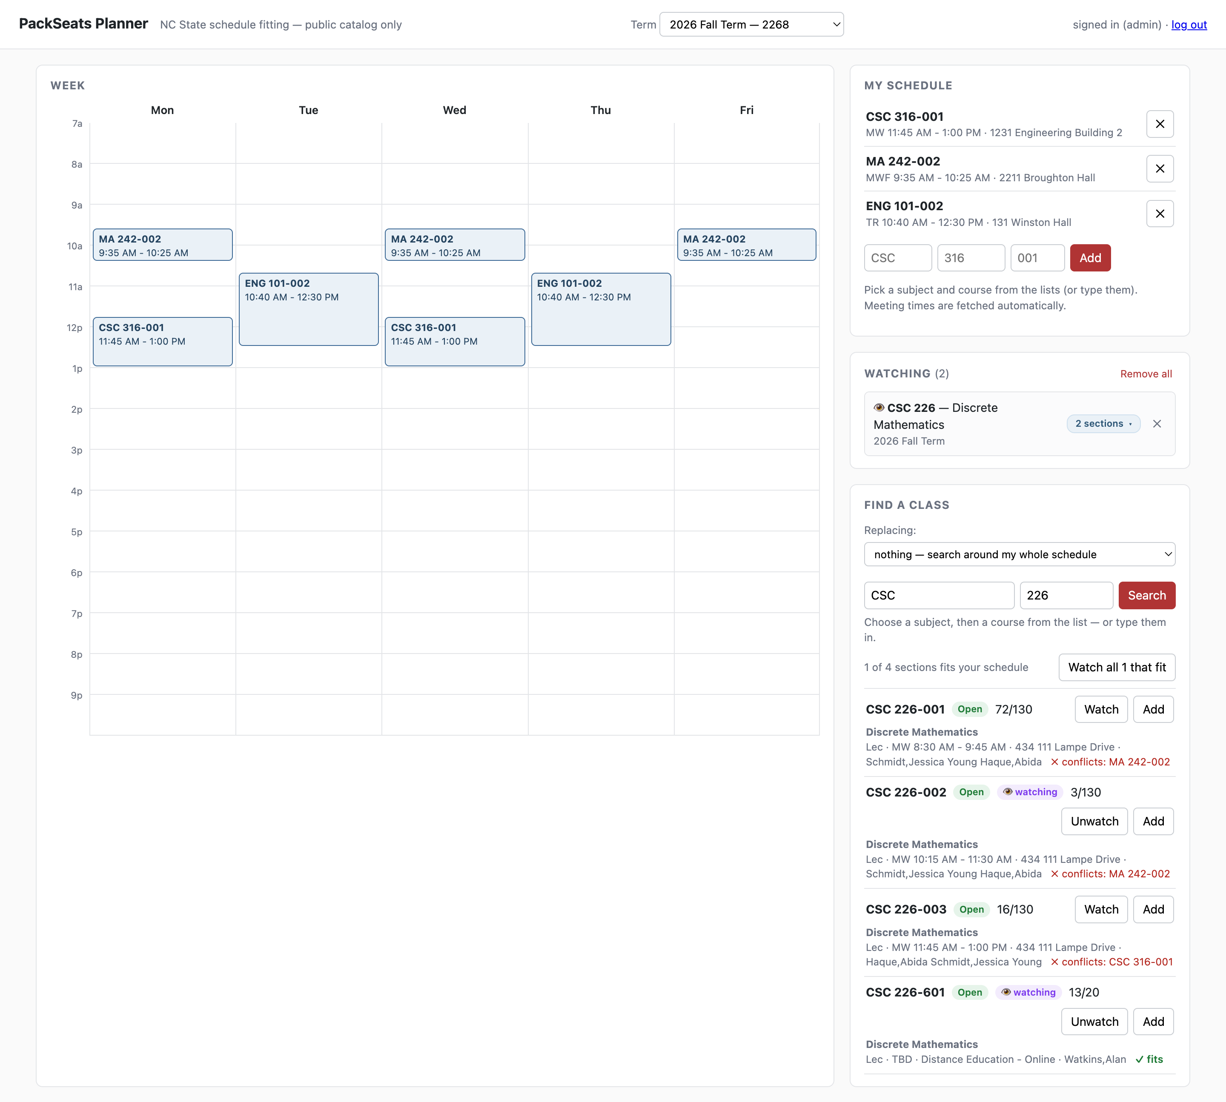
Task: Stop watching CSC 226 via the X icon
Action: (1156, 424)
